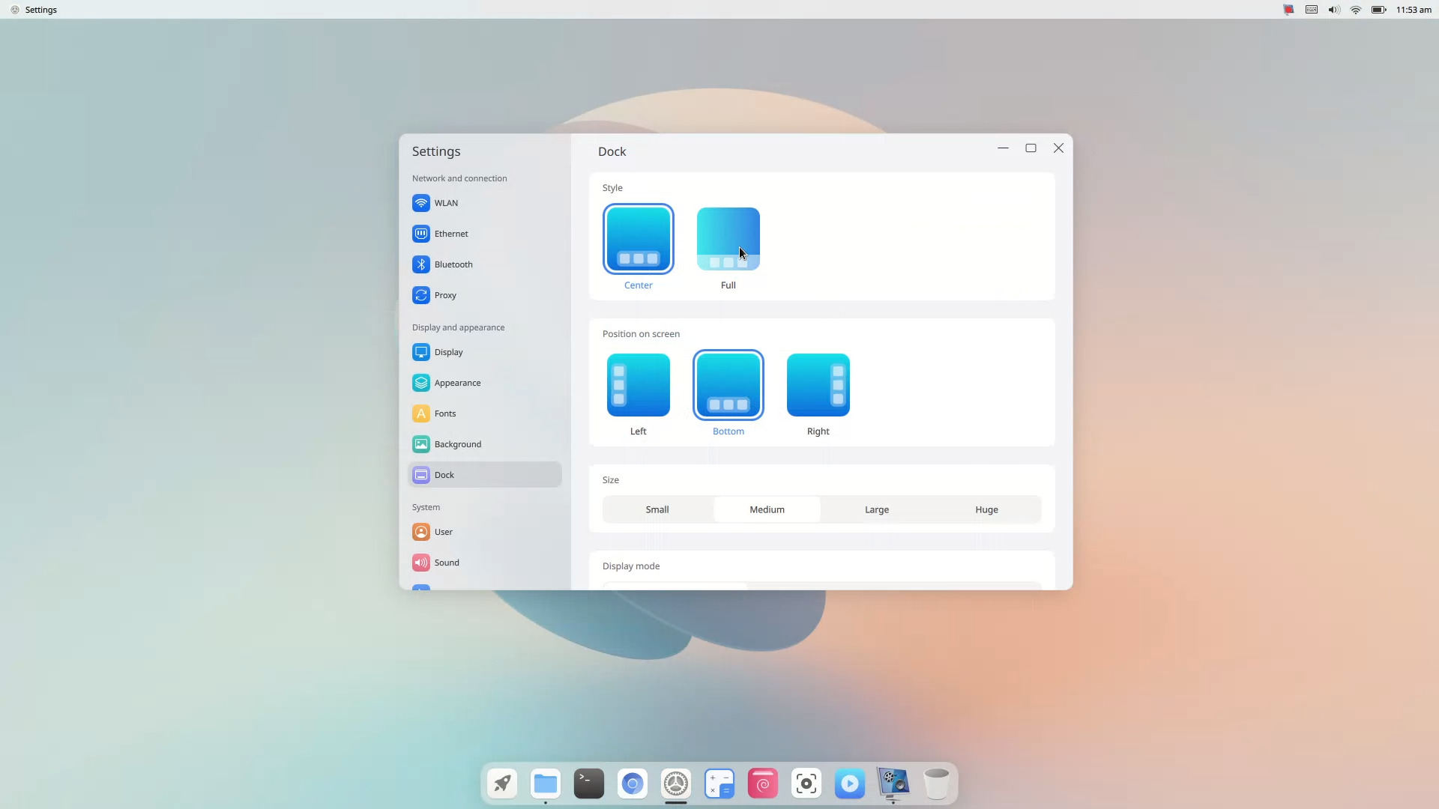
Task: Select Small on the size slider
Action: coord(657,509)
